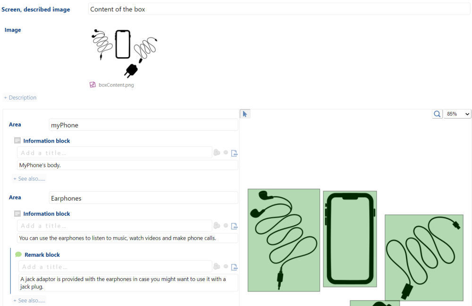Image resolution: width=472 pixels, height=306 pixels.
Task: Click the magnifier zoom icon beside 85%
Action: pyautogui.click(x=437, y=114)
